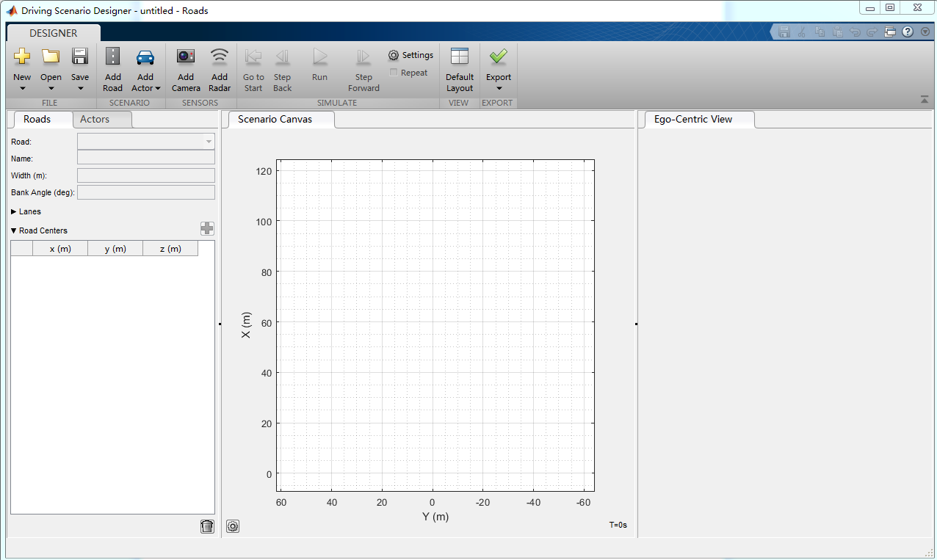Expand the Lanes section

pyautogui.click(x=14, y=211)
